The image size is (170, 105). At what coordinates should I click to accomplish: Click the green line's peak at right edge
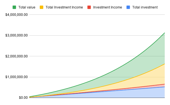(x=164, y=33)
